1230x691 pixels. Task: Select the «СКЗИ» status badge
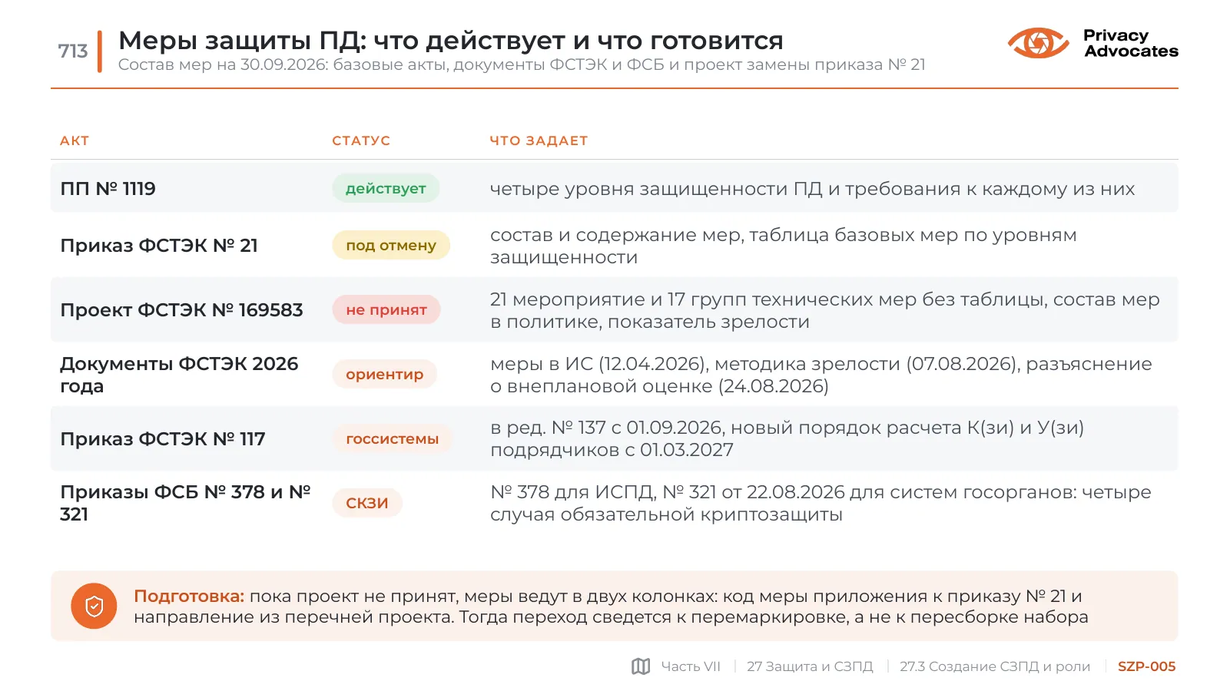point(367,503)
